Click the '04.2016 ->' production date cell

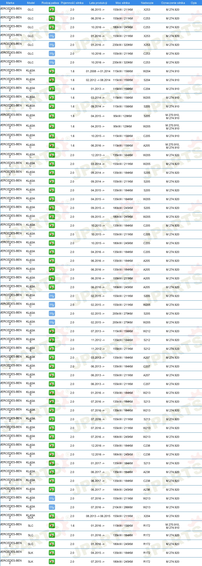pos(98,252)
